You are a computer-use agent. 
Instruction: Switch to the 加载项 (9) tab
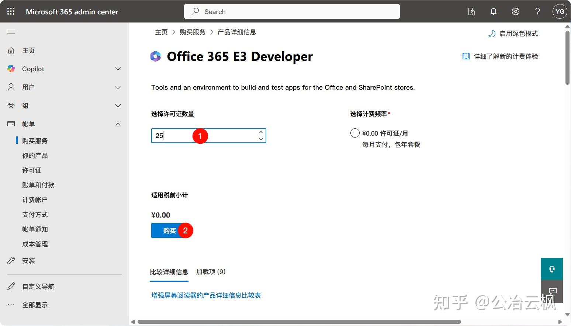(x=210, y=272)
